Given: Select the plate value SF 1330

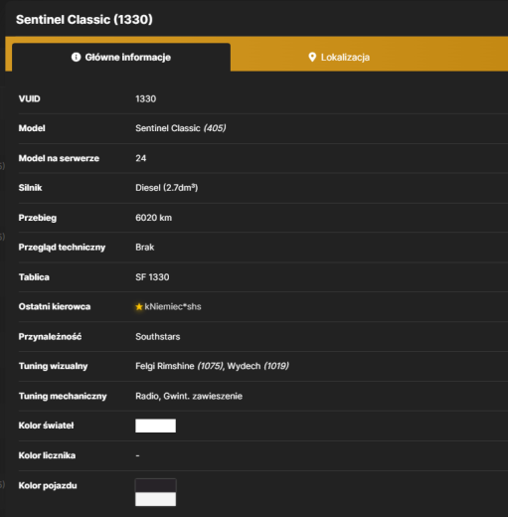Looking at the screenshot, I should [x=152, y=277].
